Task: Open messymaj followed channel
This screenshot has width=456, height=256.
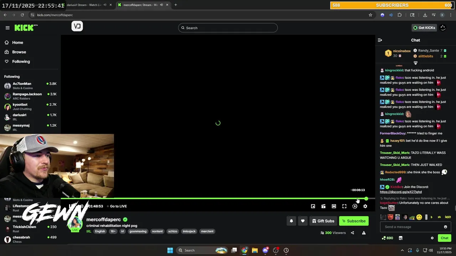Action: [x=30, y=127]
